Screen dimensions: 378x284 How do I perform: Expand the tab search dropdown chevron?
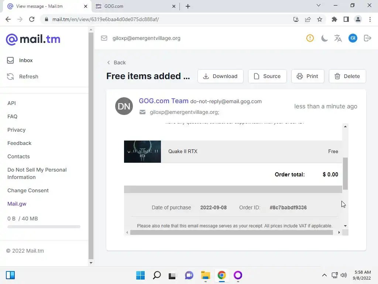coord(319,5)
